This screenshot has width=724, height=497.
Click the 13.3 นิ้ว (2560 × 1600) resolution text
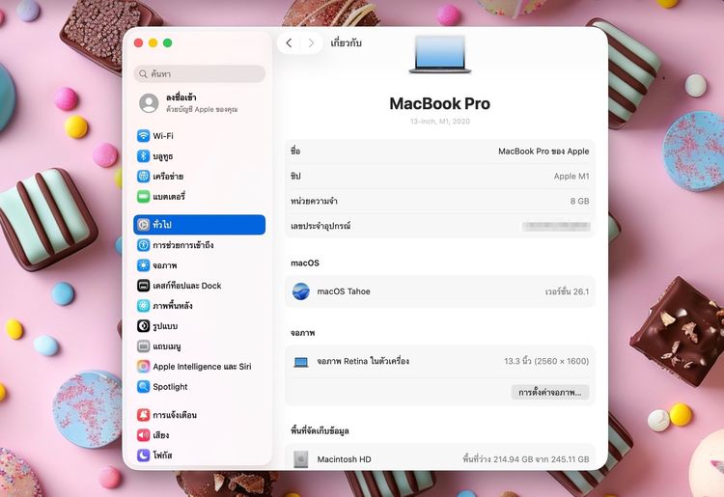(546, 361)
